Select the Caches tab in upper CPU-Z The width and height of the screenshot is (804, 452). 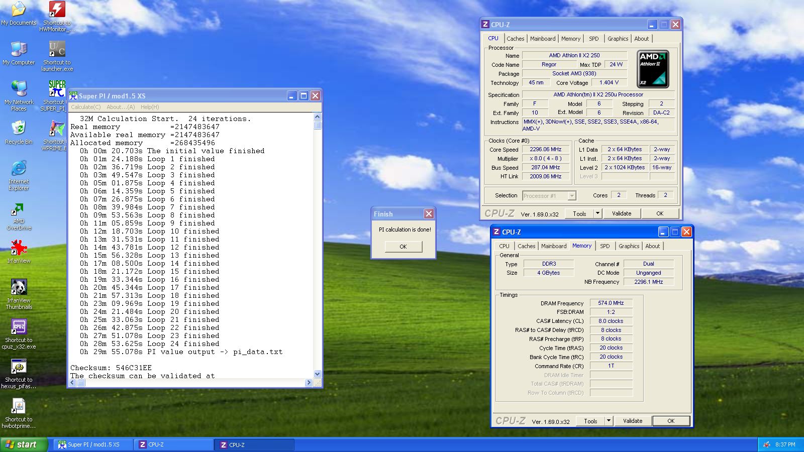pyautogui.click(x=515, y=39)
